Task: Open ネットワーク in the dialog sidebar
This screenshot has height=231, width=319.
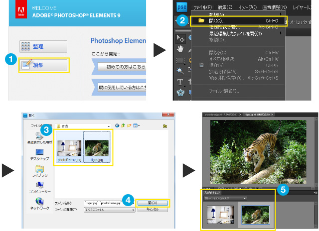Action: 40,204
